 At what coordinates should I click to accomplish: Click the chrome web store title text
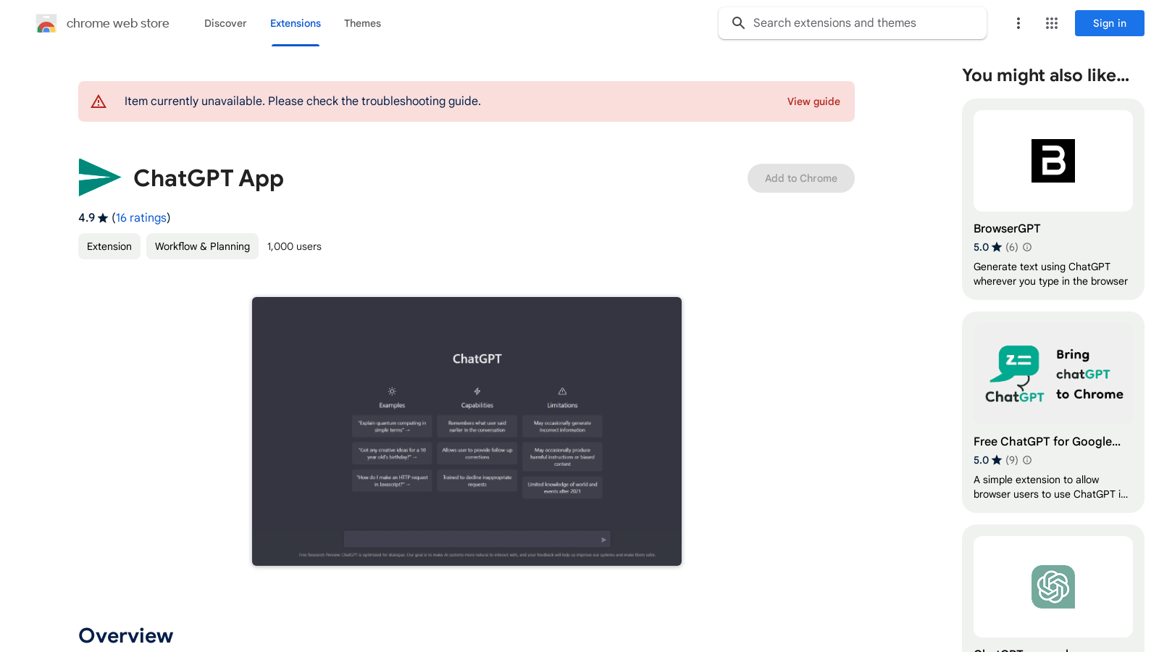tap(118, 23)
